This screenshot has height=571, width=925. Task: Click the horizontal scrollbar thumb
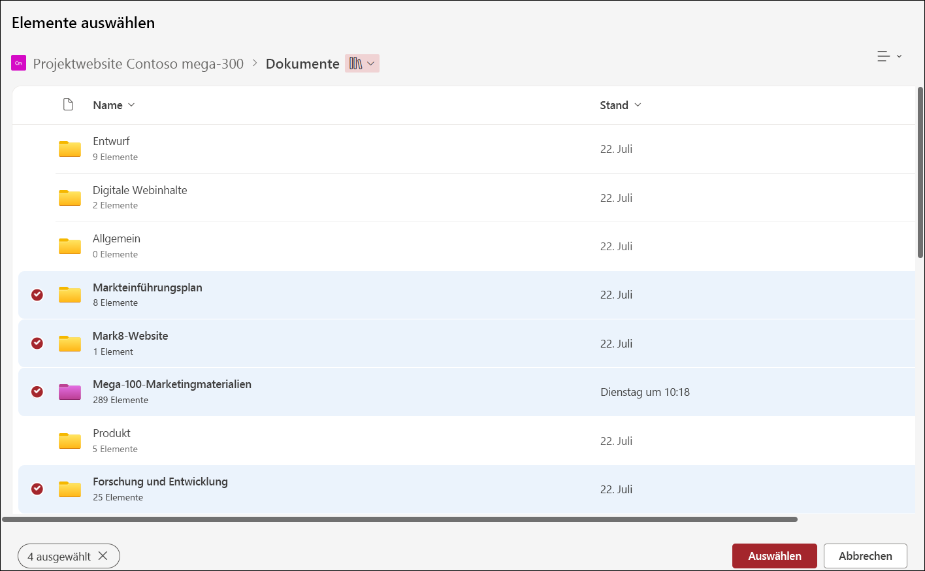(x=400, y=519)
